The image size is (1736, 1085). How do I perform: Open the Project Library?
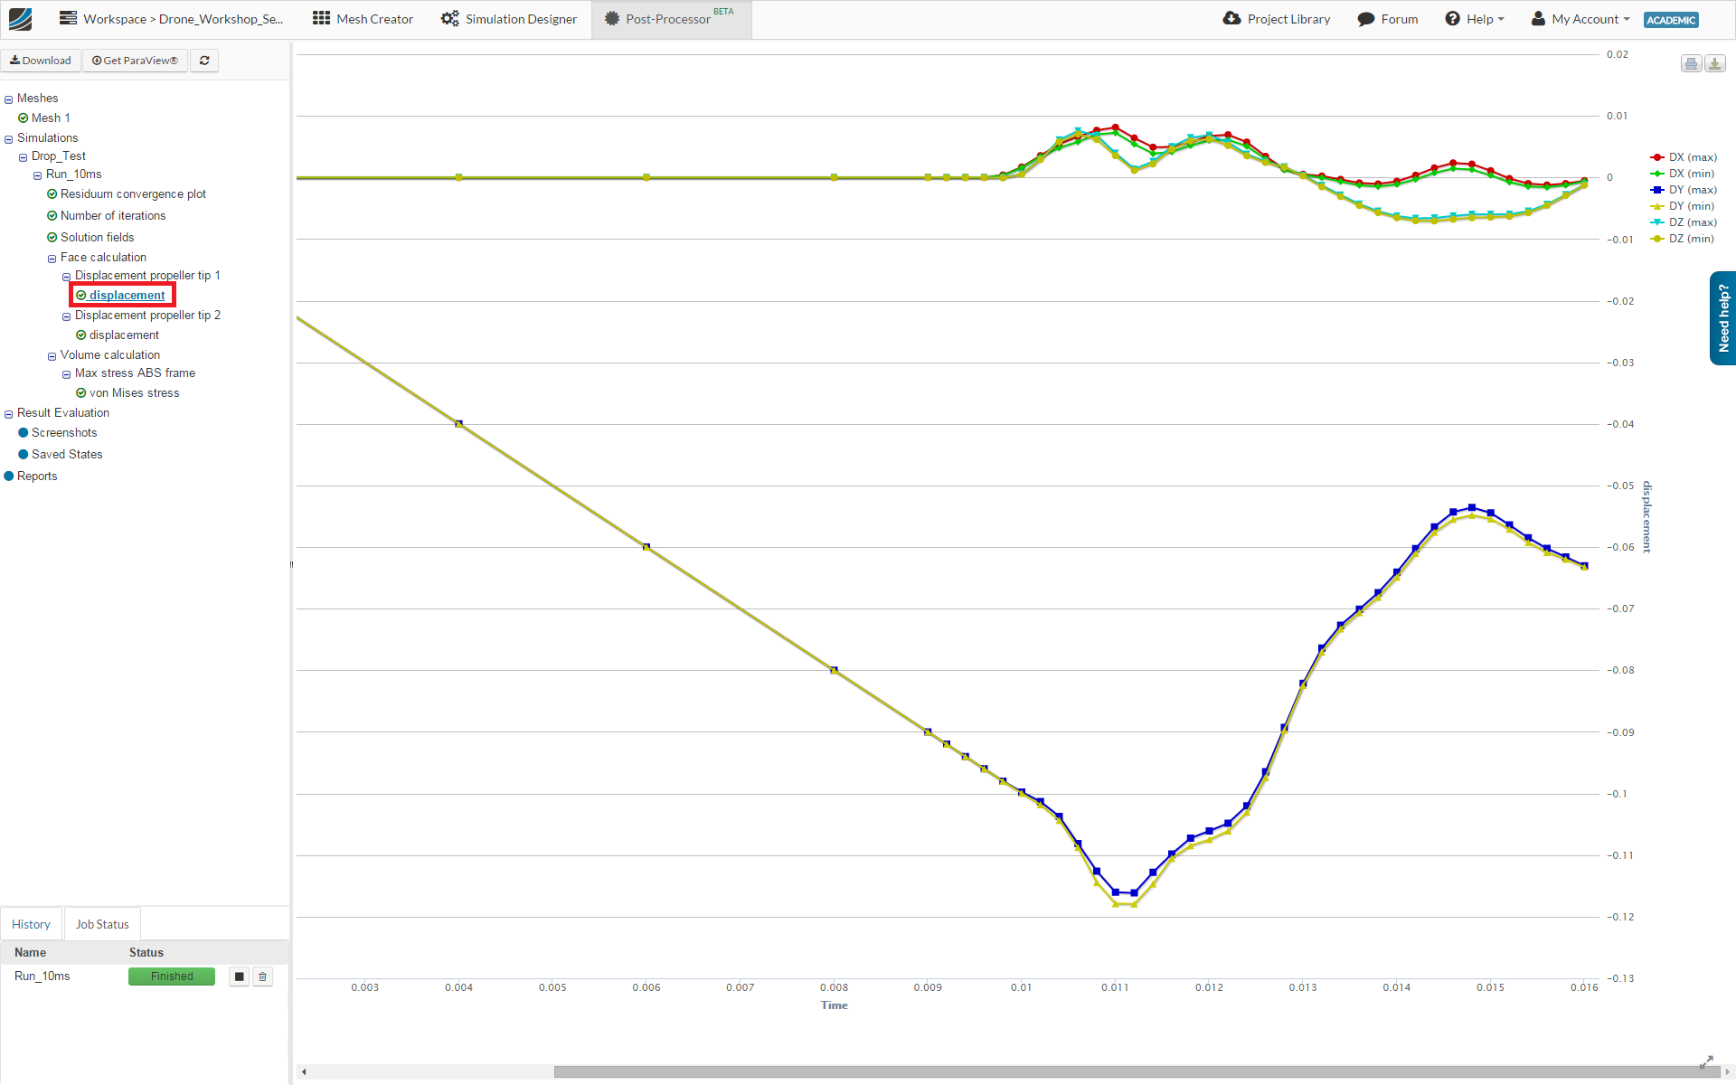tap(1276, 19)
